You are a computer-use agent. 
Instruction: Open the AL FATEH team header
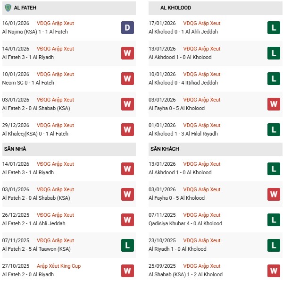tap(26, 8)
